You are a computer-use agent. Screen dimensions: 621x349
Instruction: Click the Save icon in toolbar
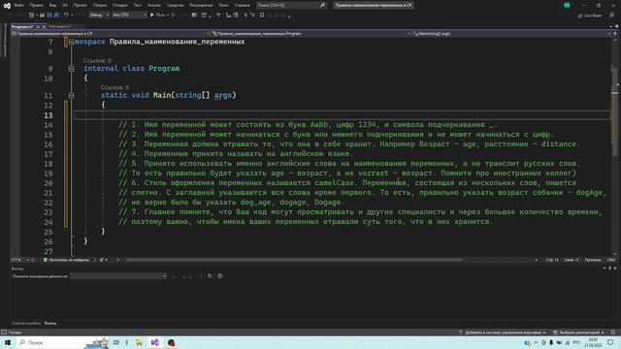click(x=49, y=16)
